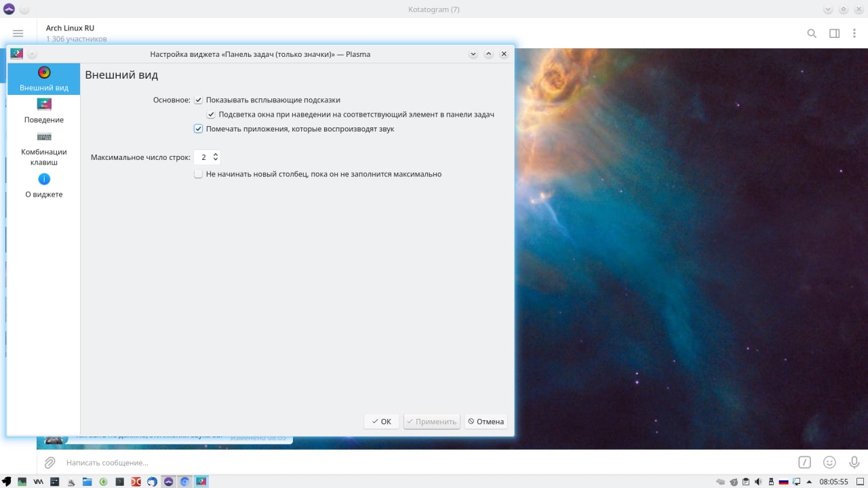
Task: Cancel the dialog with Отмена
Action: pos(486,422)
